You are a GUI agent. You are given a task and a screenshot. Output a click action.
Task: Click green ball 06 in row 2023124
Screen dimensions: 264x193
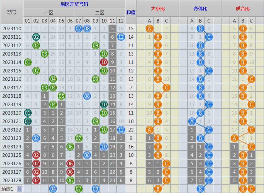[70, 147]
